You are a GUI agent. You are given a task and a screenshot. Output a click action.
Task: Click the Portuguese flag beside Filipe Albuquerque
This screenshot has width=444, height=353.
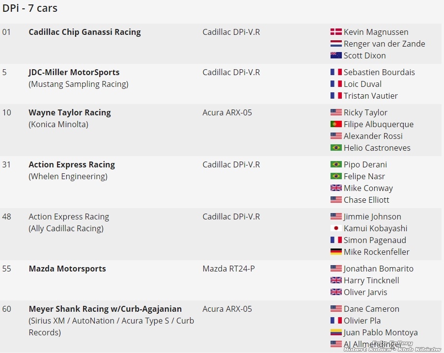tap(336, 124)
